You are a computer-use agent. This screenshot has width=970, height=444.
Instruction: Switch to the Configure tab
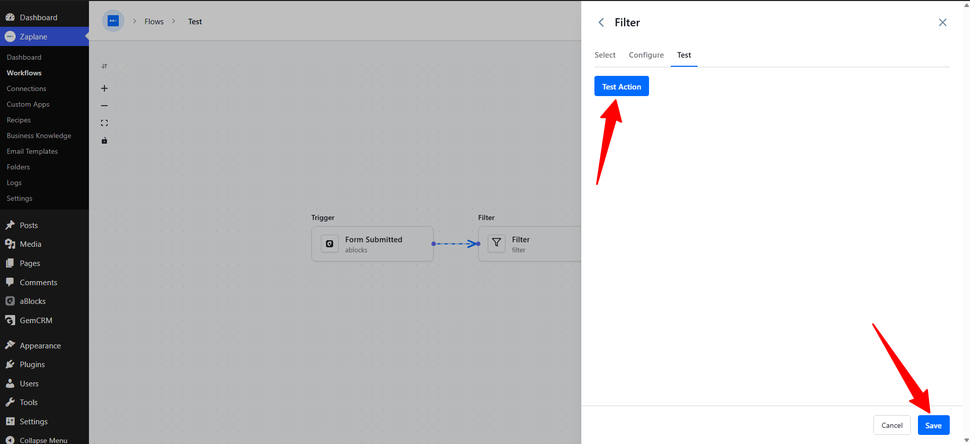[646, 55]
